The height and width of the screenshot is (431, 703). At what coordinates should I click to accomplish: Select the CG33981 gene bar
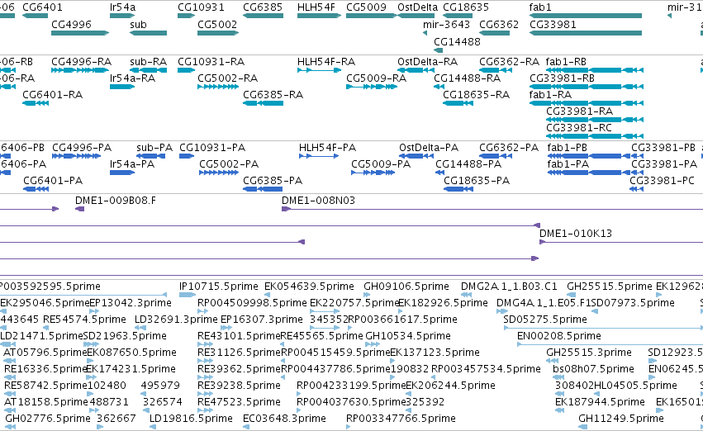coord(586,33)
